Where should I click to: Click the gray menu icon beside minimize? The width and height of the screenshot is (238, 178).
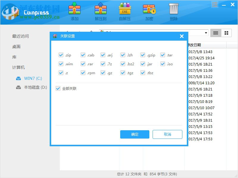click(215, 4)
